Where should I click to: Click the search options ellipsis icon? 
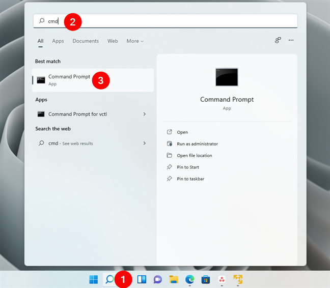click(x=291, y=41)
